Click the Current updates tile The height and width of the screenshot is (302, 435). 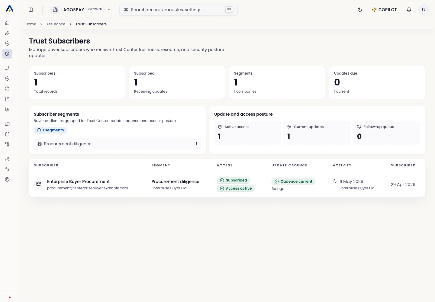[317, 133]
